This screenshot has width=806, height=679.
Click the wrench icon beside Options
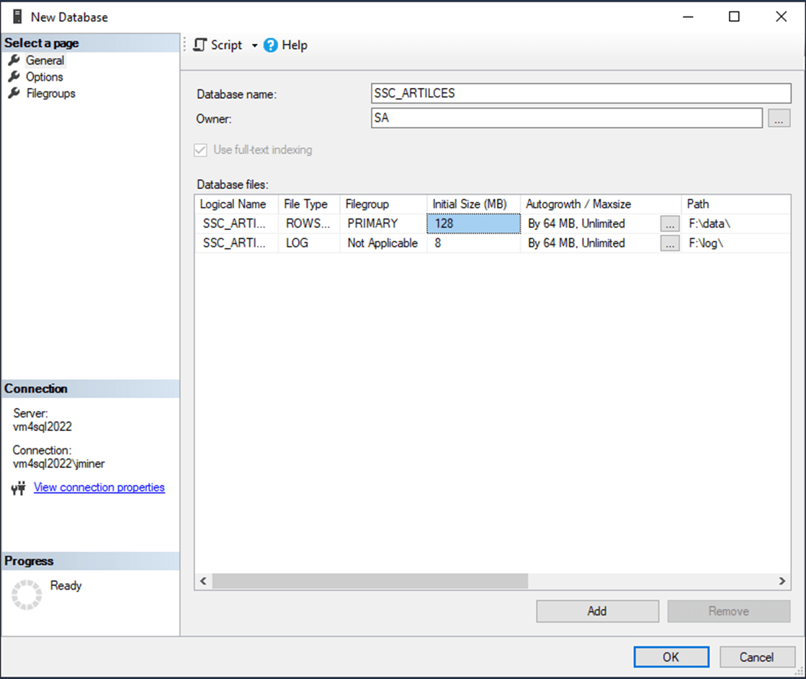[x=14, y=76]
